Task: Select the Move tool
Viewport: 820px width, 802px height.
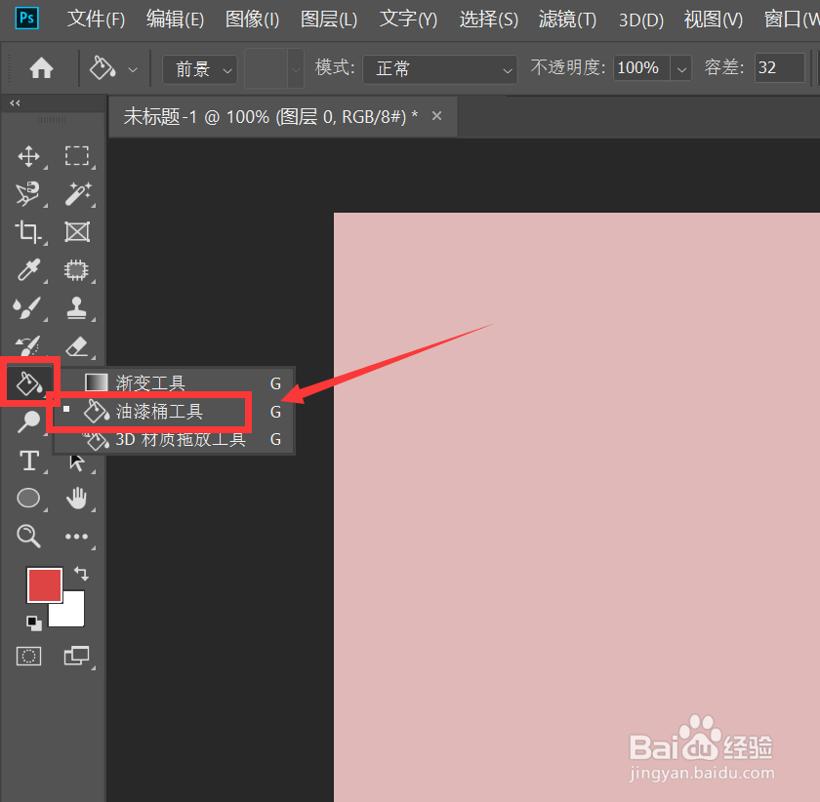Action: 28,156
